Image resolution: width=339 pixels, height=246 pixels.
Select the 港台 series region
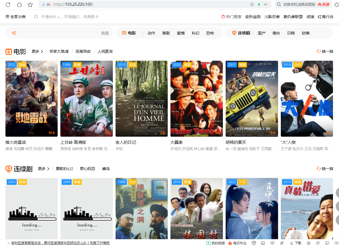(276, 33)
